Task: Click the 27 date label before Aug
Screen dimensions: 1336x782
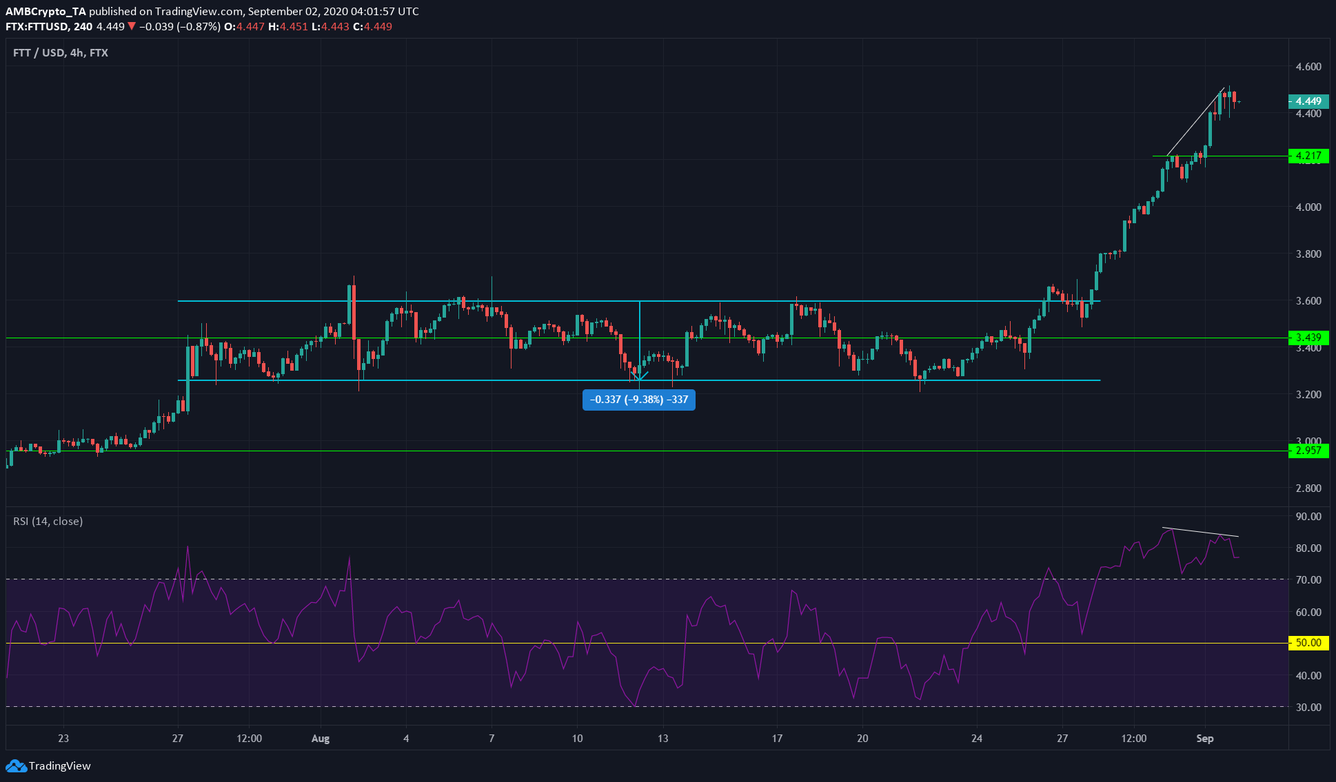Action: pos(178,739)
